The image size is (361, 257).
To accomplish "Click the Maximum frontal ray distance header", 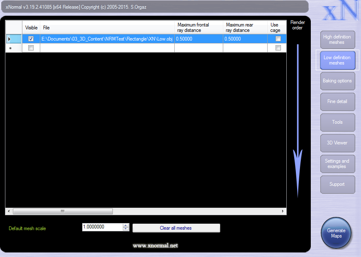I will [x=199, y=28].
